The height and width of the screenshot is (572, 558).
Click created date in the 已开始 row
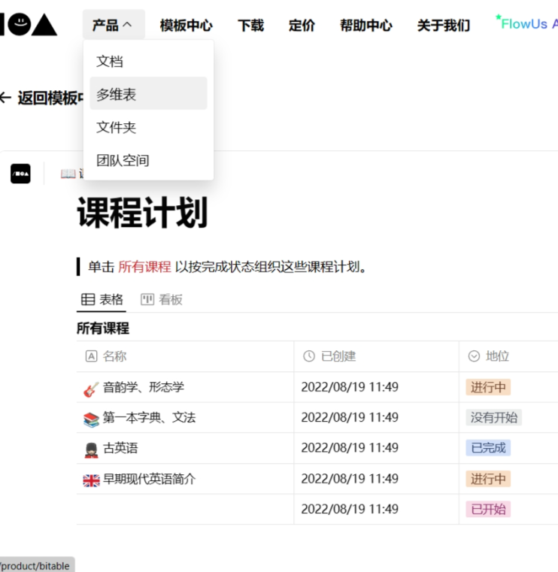point(350,509)
